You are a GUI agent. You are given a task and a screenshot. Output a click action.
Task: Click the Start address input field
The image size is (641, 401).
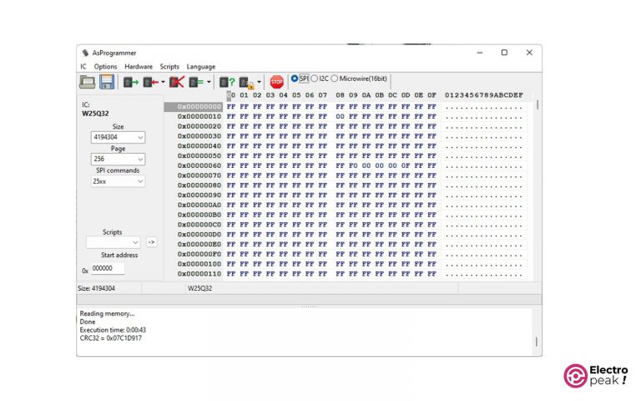[108, 268]
